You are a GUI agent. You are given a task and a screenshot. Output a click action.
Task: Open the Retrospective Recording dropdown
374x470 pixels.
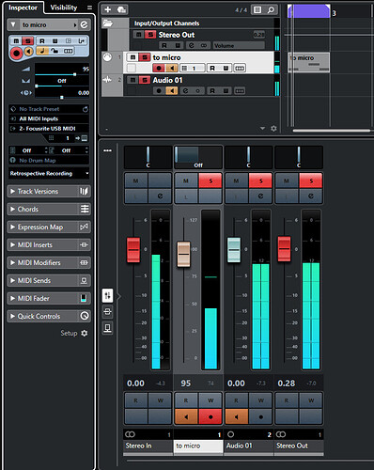(x=49, y=173)
